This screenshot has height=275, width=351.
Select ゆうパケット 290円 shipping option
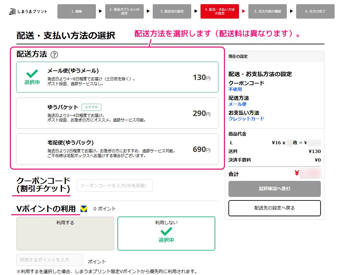coord(117,113)
